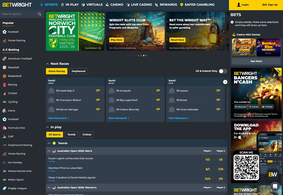Choose Ice Hockey in the sidebar
This screenshot has width=283, height=195.
click(15, 162)
